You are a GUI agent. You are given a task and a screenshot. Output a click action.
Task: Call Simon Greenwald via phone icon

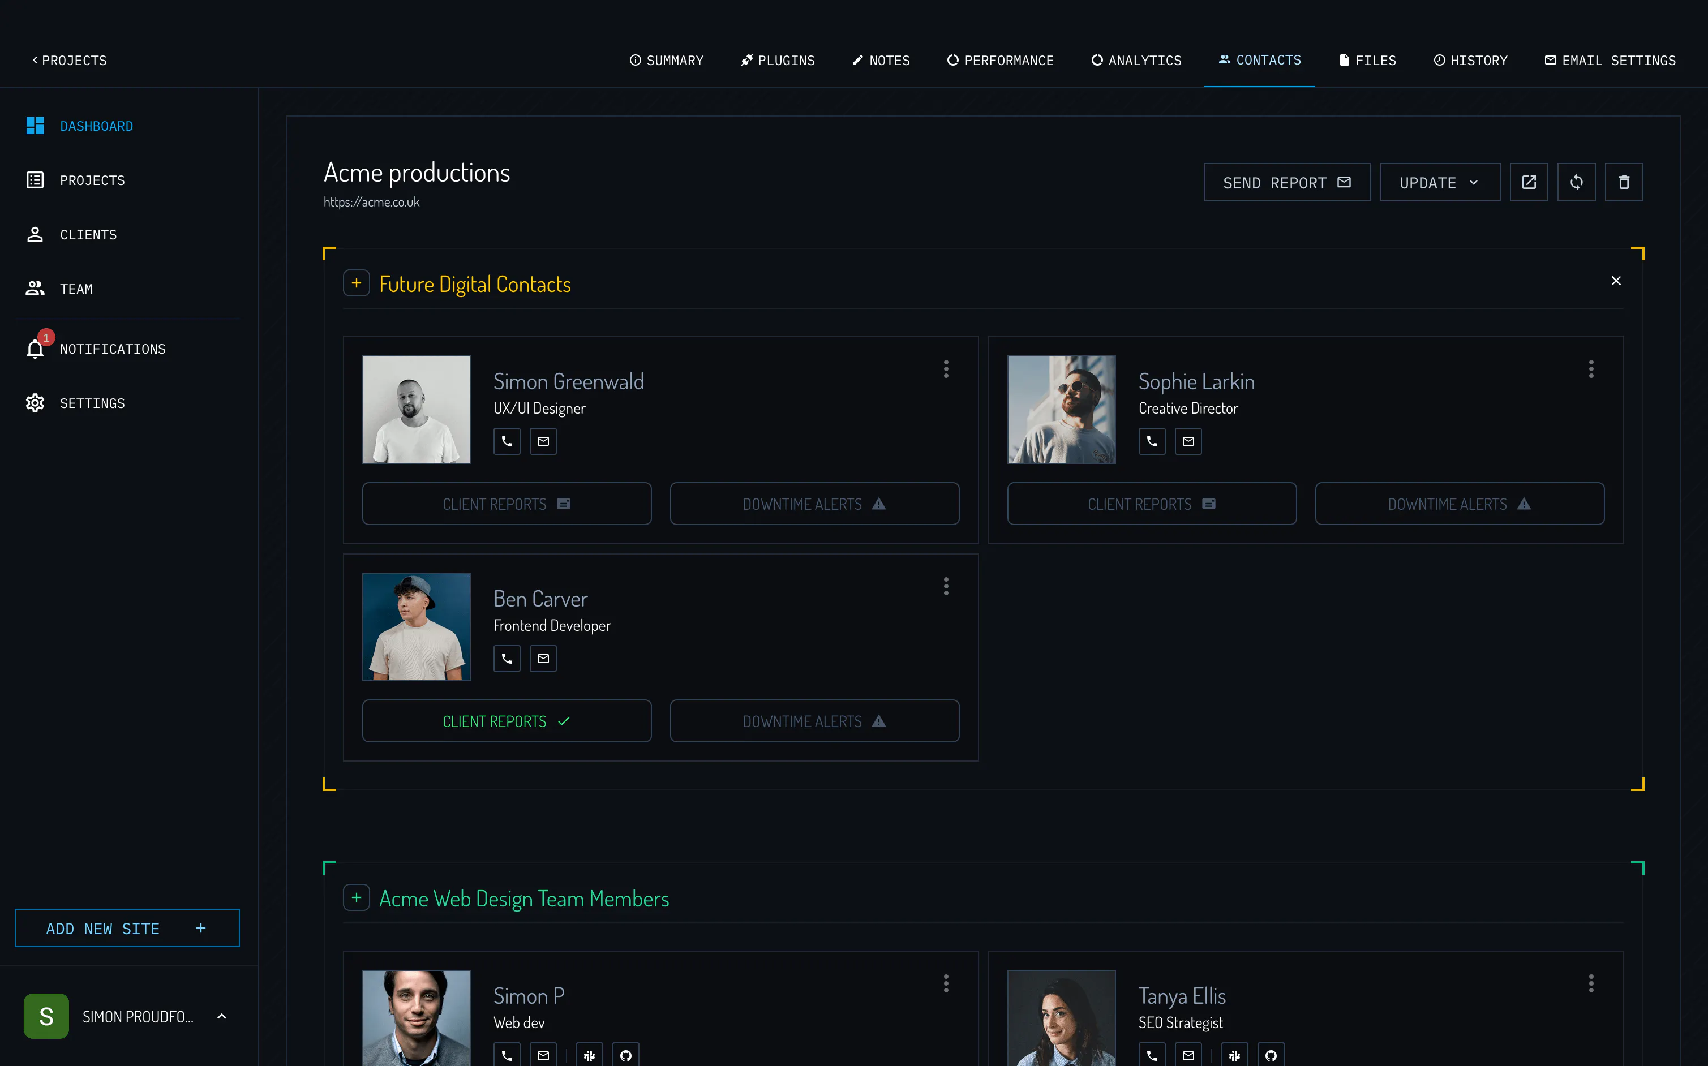[x=507, y=441]
